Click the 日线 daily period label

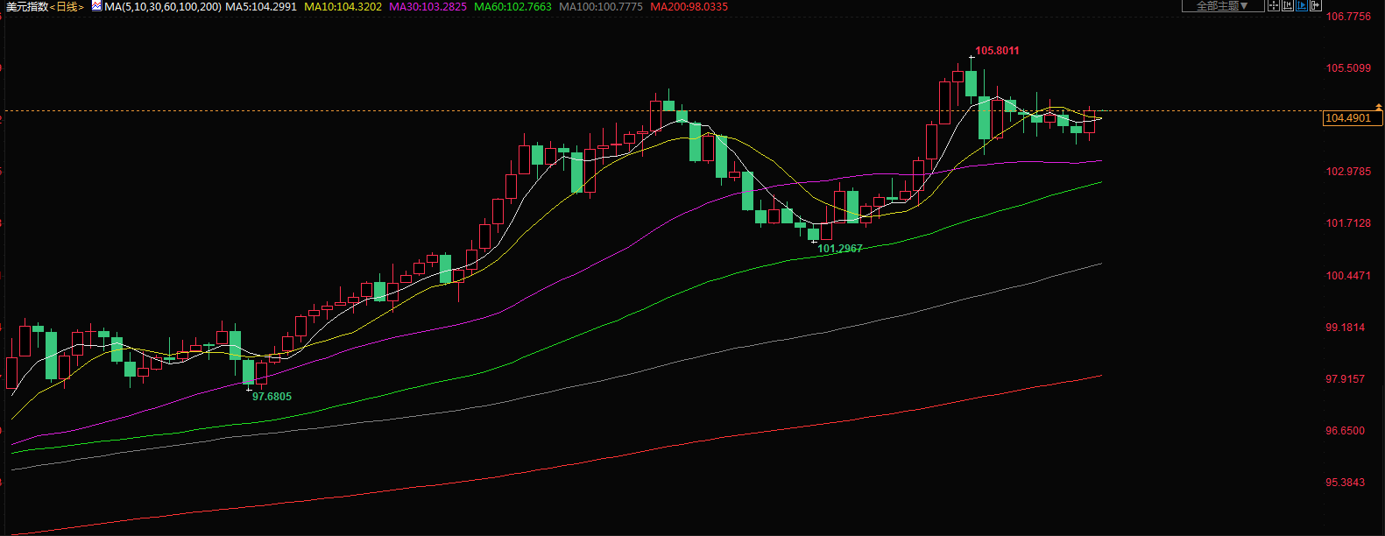point(67,7)
